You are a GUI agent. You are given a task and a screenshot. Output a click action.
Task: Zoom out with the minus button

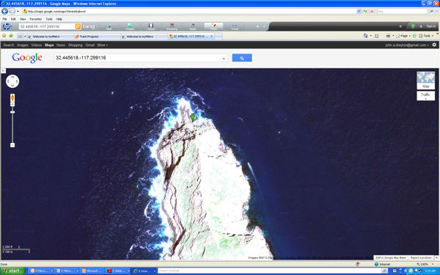click(x=12, y=144)
